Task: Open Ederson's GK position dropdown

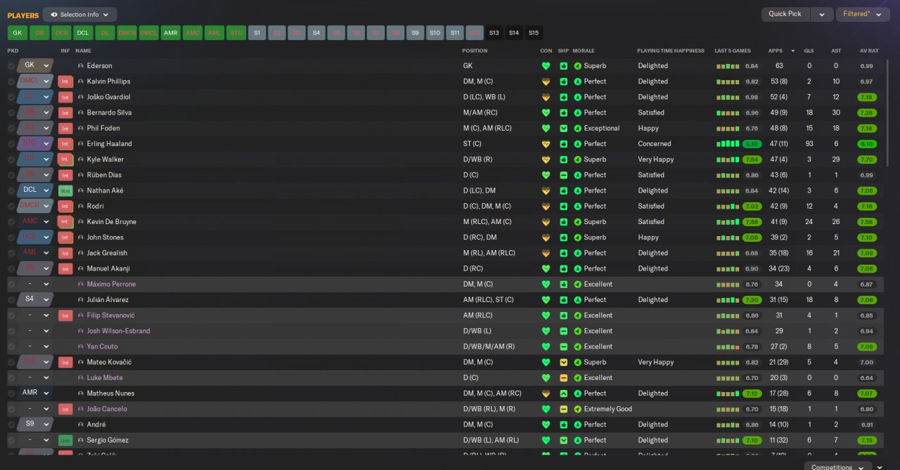Action: [36, 65]
